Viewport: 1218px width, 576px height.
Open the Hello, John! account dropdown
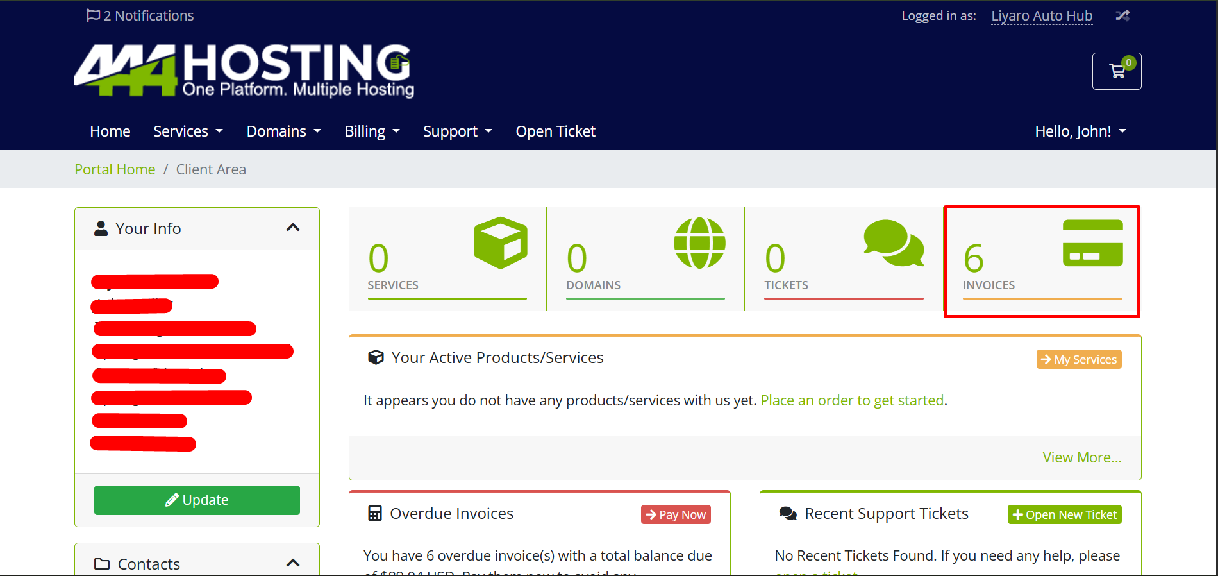click(1080, 131)
